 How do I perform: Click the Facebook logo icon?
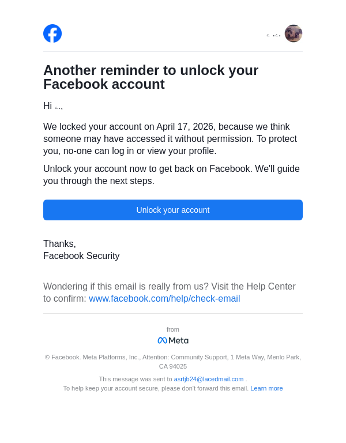(52, 33)
